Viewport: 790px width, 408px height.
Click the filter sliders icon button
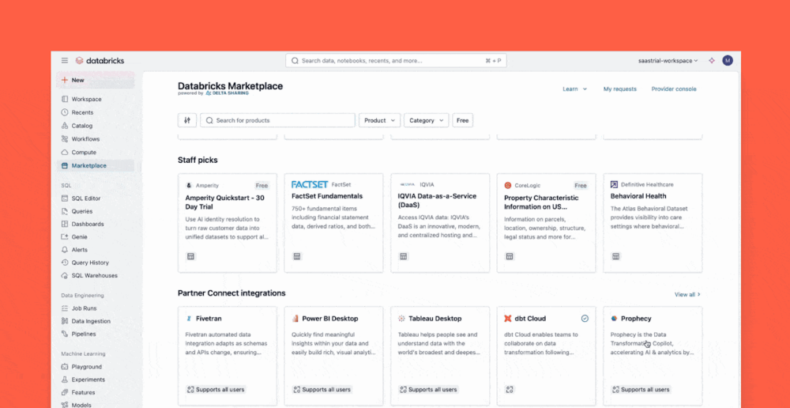pos(187,120)
